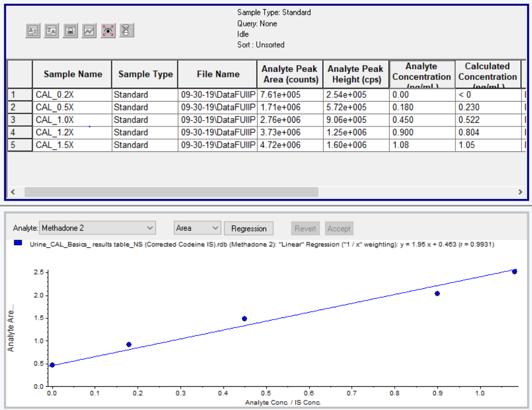This screenshot has height=410, width=532.
Task: Click the horizontal scrollbar thumb of the table
Action: click(171, 192)
